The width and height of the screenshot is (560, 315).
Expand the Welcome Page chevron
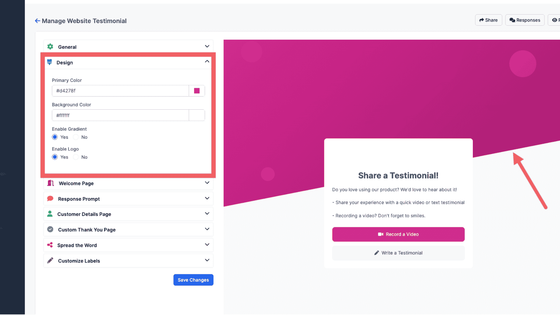tap(207, 183)
